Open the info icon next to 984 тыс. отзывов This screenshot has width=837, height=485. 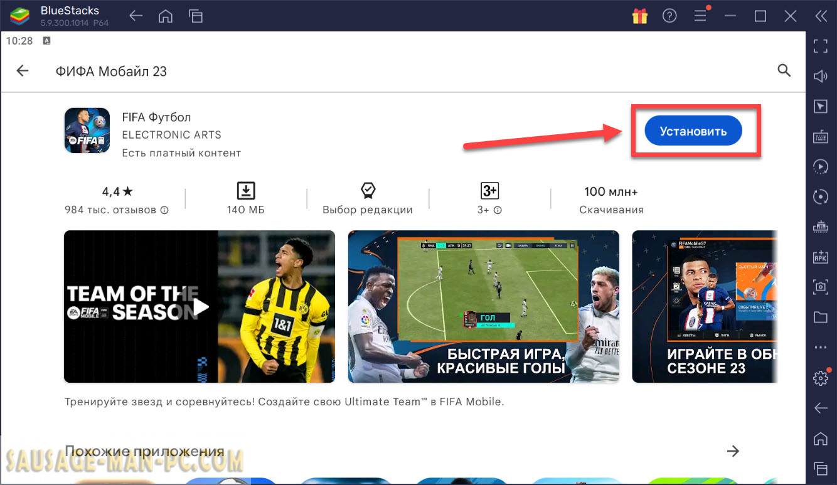click(164, 210)
